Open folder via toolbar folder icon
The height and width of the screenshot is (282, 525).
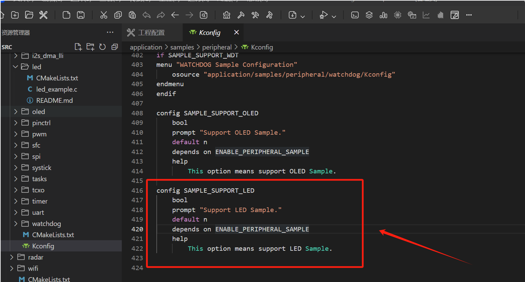coord(29,15)
